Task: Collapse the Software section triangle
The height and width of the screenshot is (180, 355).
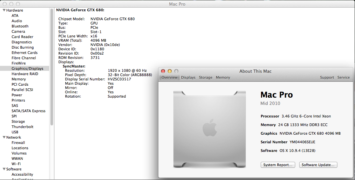Action: pos(4,169)
